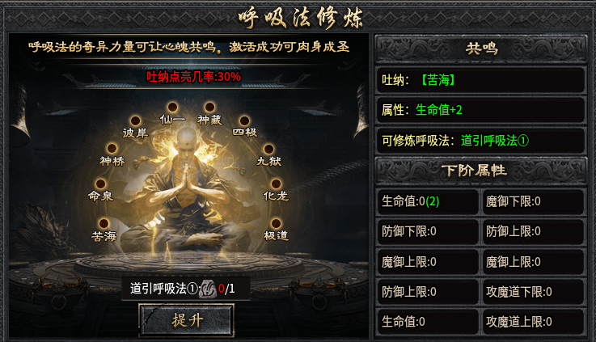596x342 pixels.
Task: Select the 彼岸 node orb
Action: [135, 120]
